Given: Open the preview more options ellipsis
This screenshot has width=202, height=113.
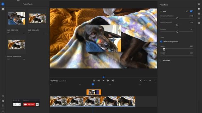Looking at the screenshot, I should 150,81.
